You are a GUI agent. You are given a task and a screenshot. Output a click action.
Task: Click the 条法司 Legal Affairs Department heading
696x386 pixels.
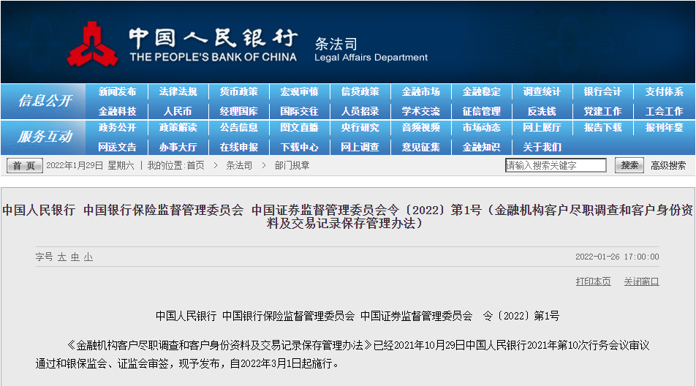371,50
